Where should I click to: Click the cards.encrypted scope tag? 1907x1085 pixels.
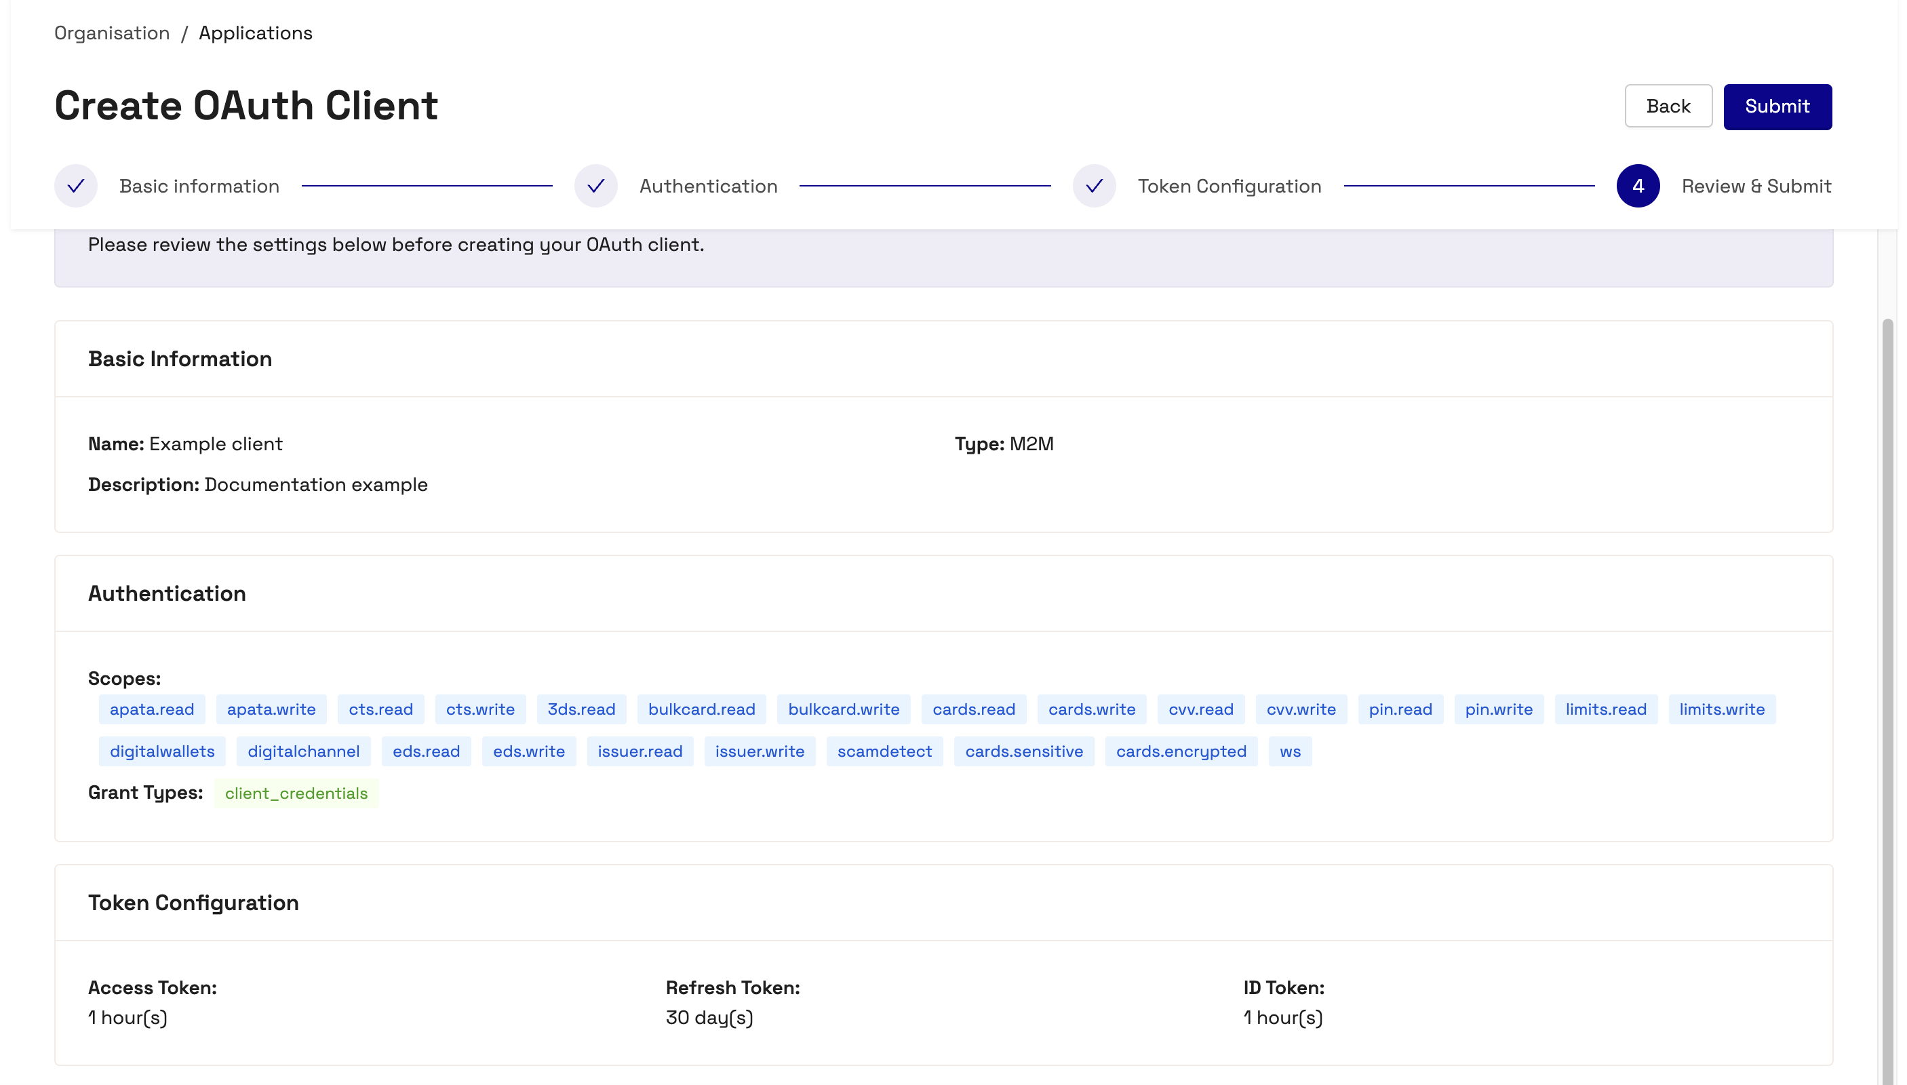click(x=1181, y=751)
